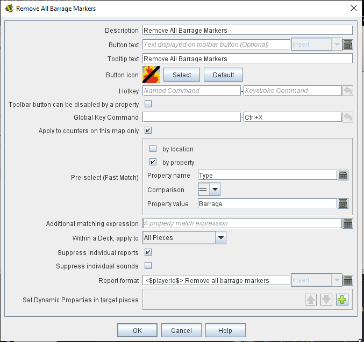Expand the All Pieces deck dropdown
Viewport: 364px width, 342px height.
pyautogui.click(x=220, y=237)
